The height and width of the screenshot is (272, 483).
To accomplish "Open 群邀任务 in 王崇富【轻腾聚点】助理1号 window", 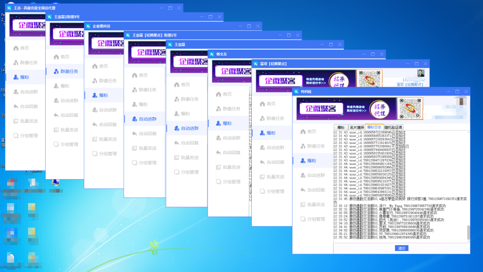I will [144, 90].
